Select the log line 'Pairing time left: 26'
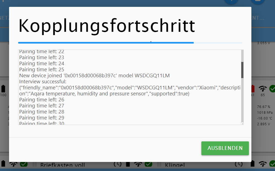The image size is (275, 171). [42, 99]
